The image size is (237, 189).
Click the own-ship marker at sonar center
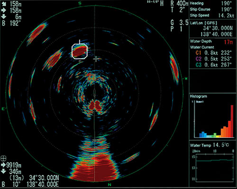(94, 93)
